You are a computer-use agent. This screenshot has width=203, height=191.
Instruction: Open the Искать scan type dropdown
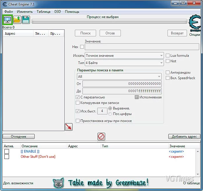124,56
